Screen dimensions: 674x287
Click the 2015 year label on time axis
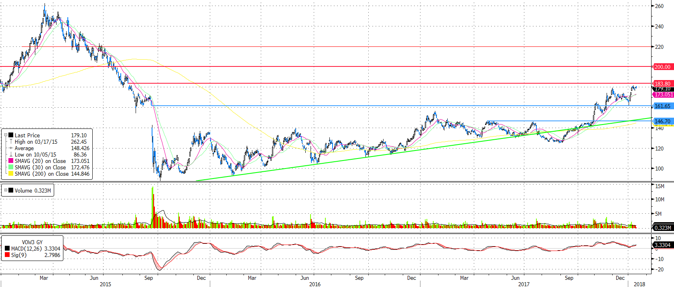(106, 284)
